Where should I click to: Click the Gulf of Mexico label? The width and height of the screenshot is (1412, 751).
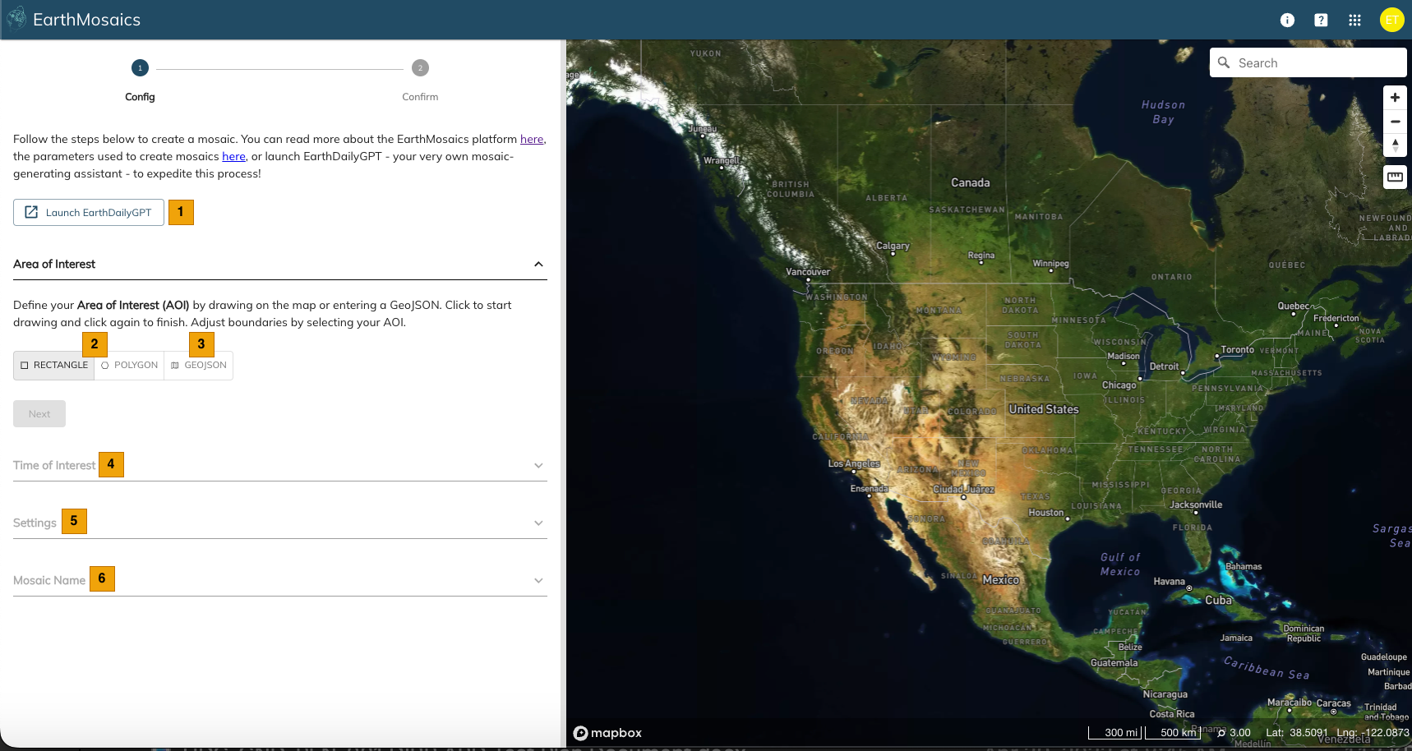1120,564
